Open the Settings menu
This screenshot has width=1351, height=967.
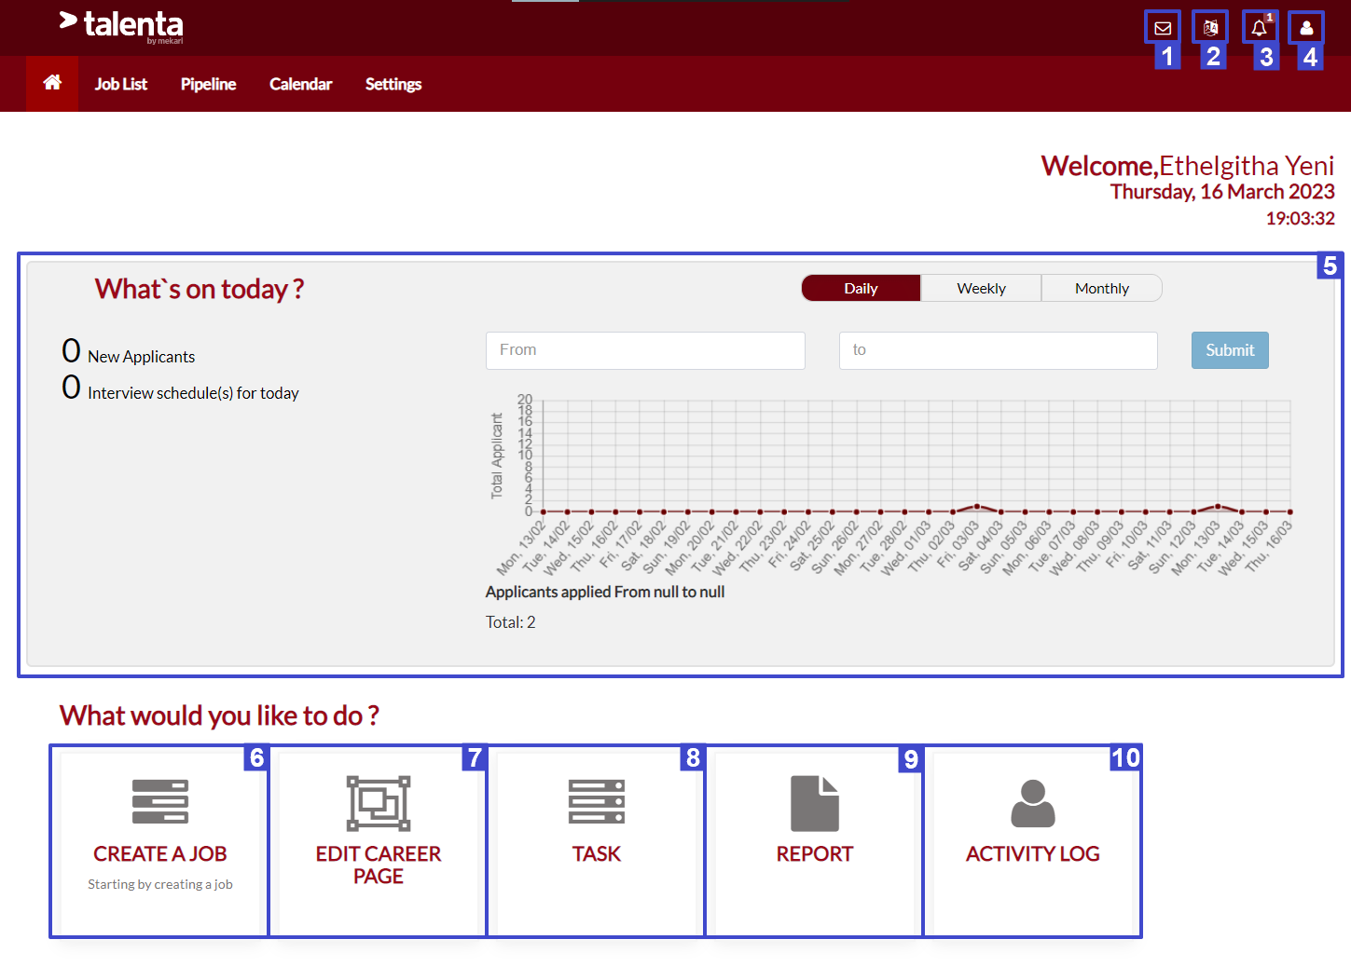(393, 84)
